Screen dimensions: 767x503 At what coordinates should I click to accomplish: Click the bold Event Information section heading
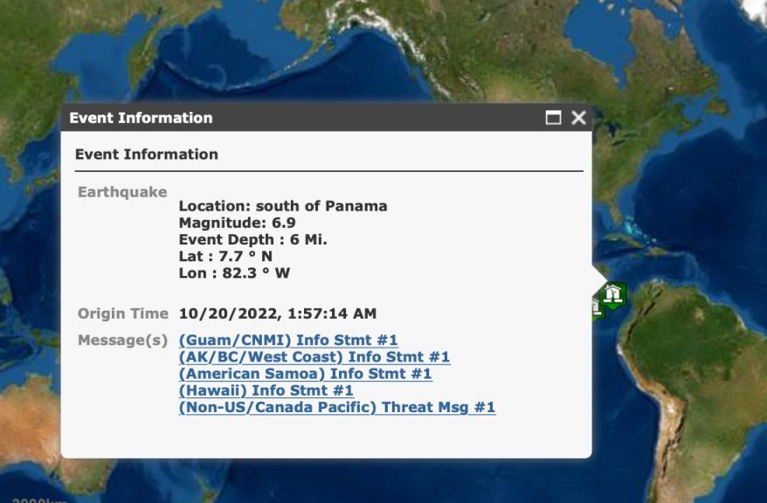click(x=147, y=155)
